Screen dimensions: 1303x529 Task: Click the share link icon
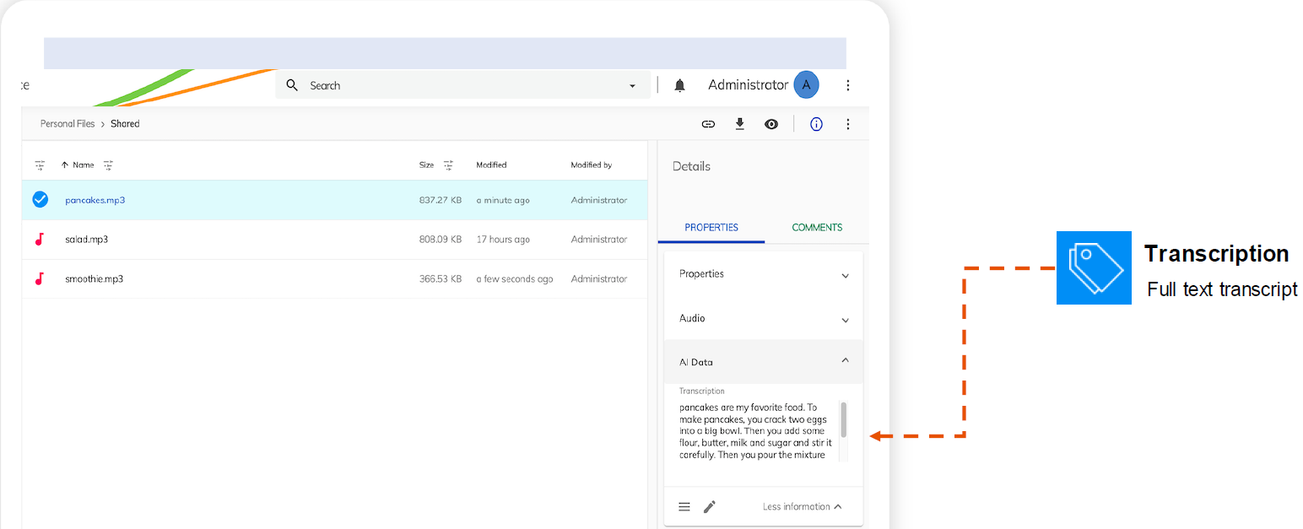pos(708,124)
